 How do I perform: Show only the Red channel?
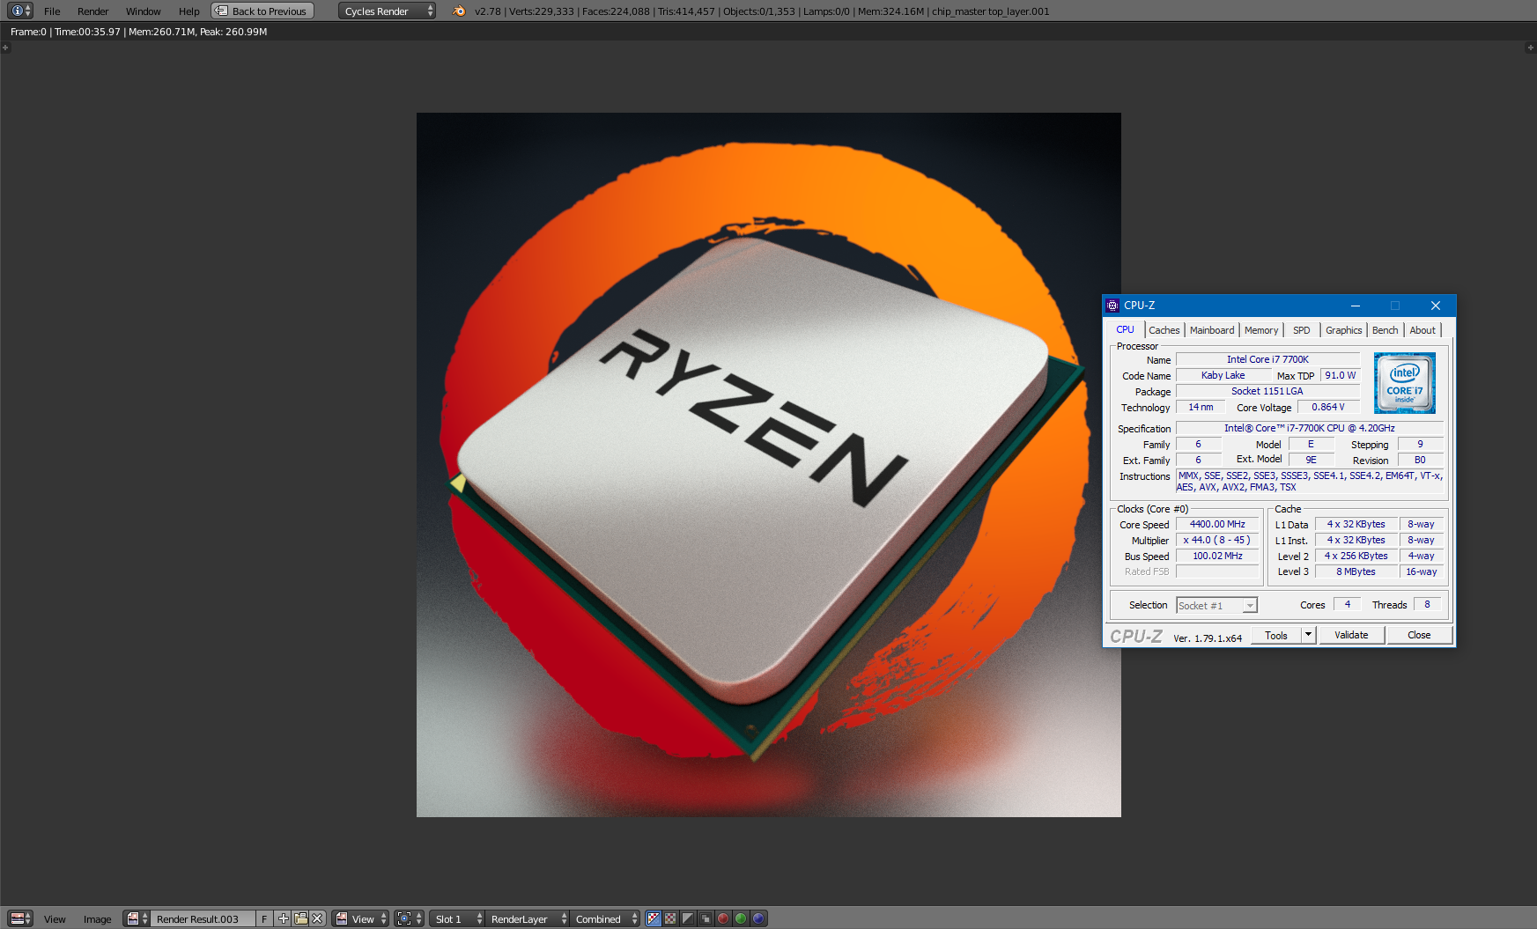(x=723, y=918)
